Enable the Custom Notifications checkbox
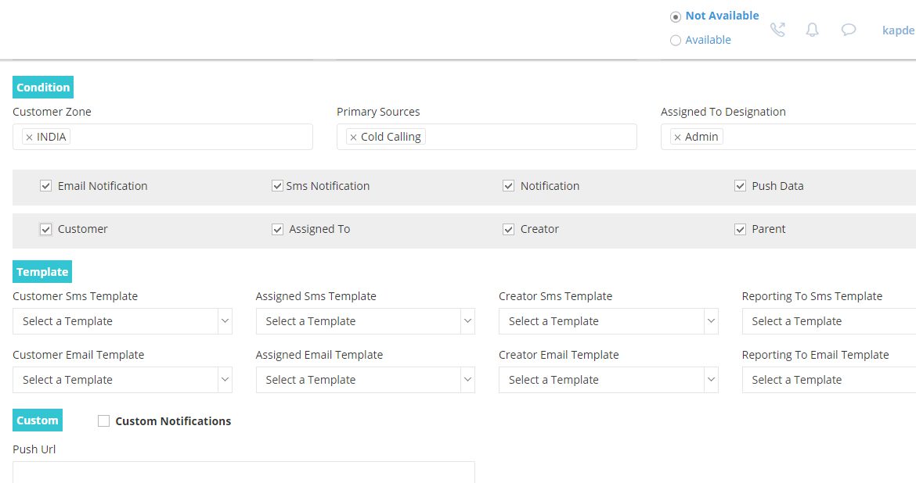 pos(103,420)
